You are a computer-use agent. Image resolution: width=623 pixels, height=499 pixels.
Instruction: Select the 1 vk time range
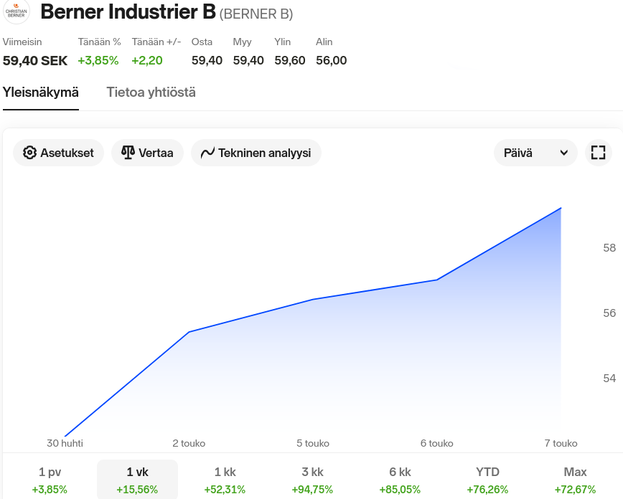pos(137,480)
